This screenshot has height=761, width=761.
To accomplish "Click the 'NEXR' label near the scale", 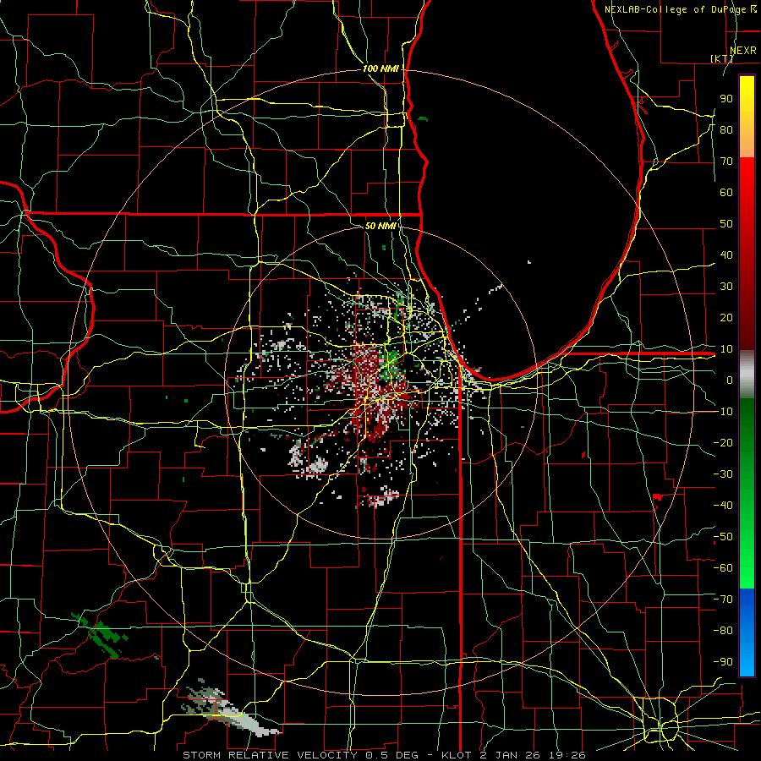I will [x=743, y=51].
